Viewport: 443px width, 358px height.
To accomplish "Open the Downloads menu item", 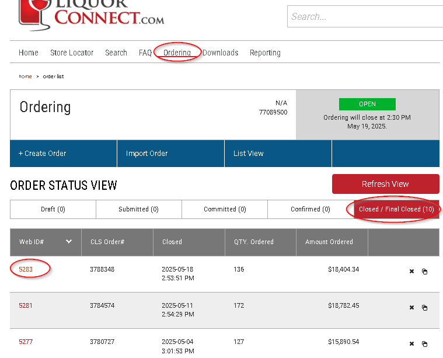I will (x=221, y=53).
